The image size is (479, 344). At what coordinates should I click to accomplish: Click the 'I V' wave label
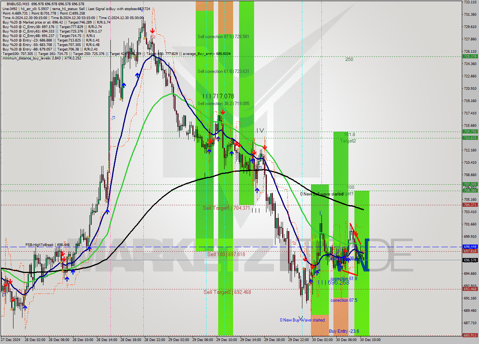[260, 130]
